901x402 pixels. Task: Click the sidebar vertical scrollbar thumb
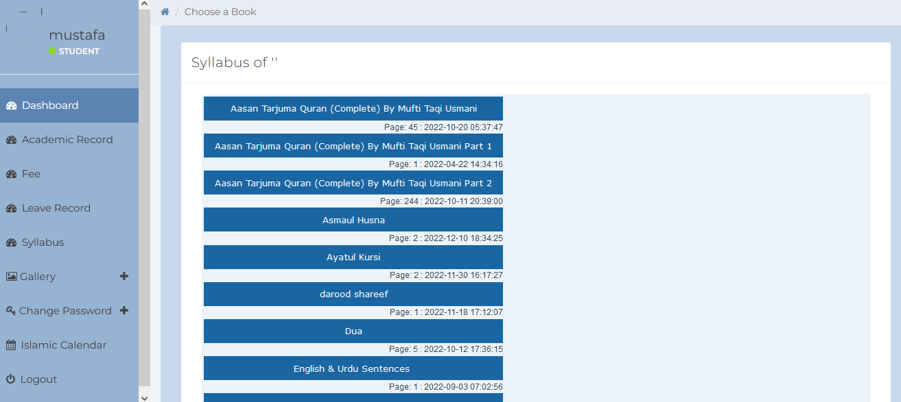pyautogui.click(x=144, y=199)
